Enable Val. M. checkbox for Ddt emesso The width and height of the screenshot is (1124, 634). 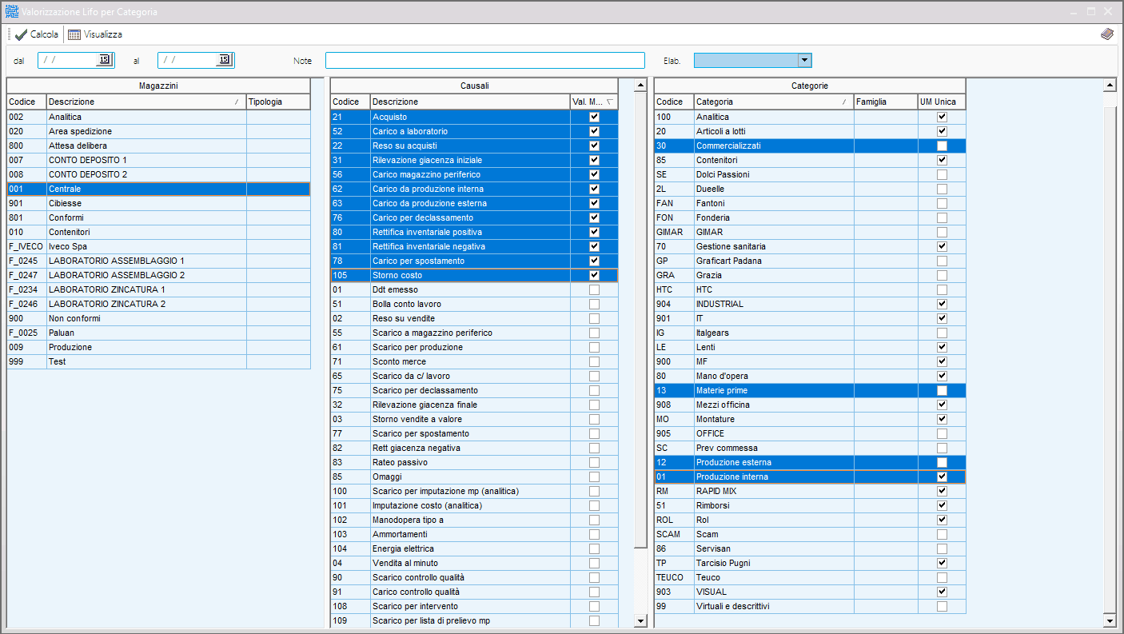[x=594, y=289]
